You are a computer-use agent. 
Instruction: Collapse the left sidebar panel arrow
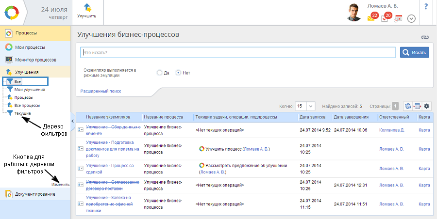coord(73,121)
